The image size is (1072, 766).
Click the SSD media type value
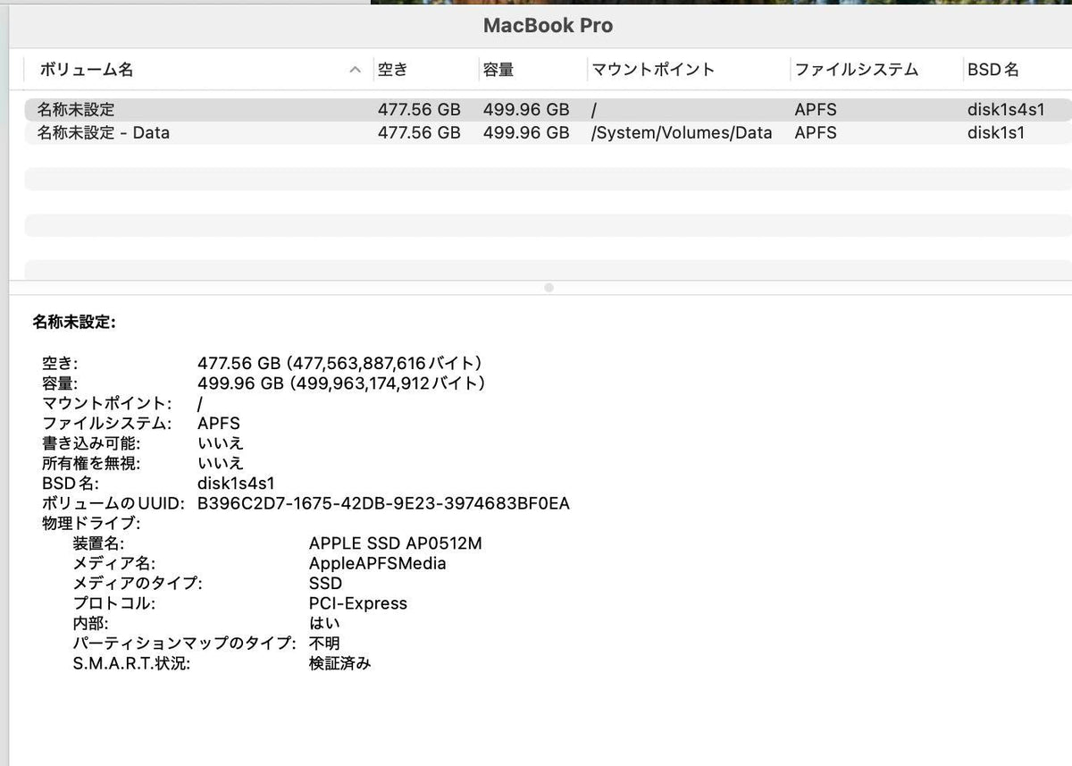pos(325,583)
